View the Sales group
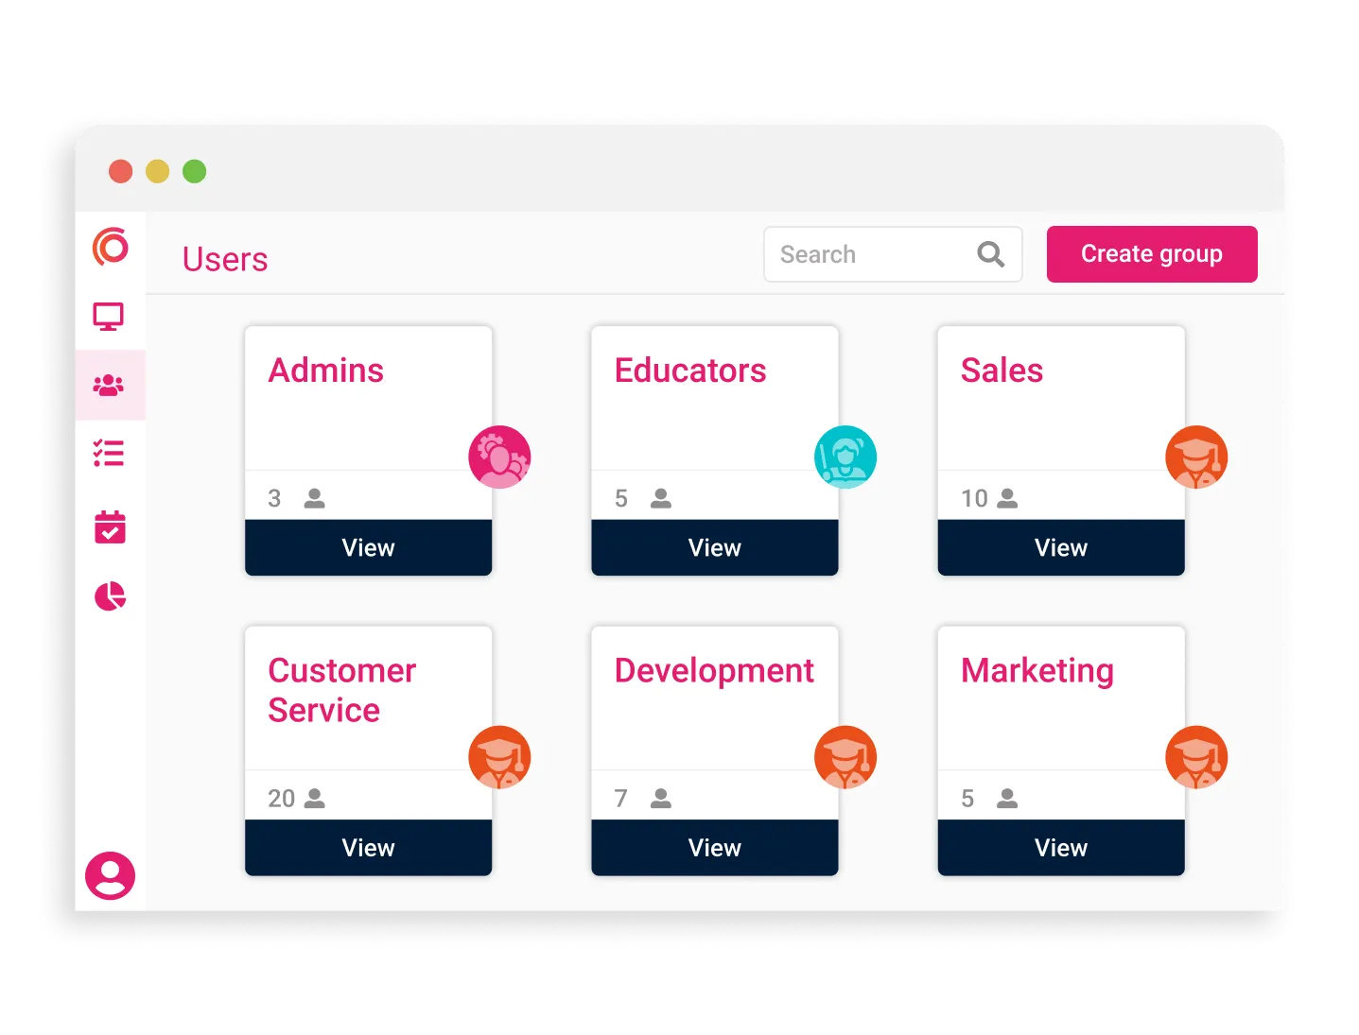This screenshot has width=1359, height=1035. (1060, 547)
